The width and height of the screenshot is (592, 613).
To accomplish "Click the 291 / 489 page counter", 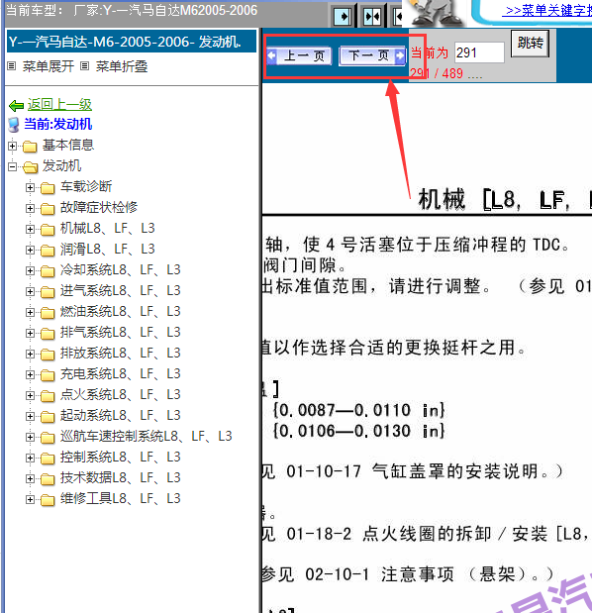I will [x=437, y=73].
